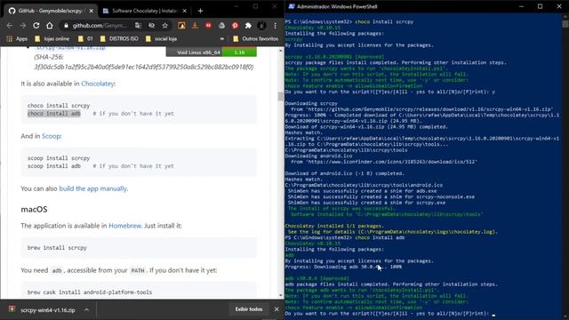The height and width of the screenshot is (320, 569).
Task: View site info via the padlock icon
Action: click(x=66, y=26)
